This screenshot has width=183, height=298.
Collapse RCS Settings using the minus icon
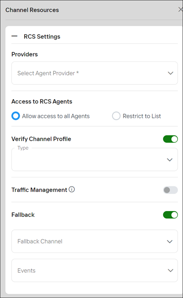point(14,36)
